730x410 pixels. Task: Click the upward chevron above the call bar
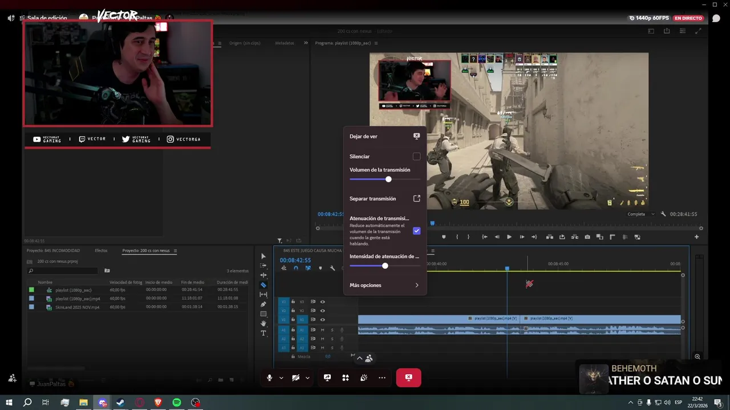coord(359,358)
